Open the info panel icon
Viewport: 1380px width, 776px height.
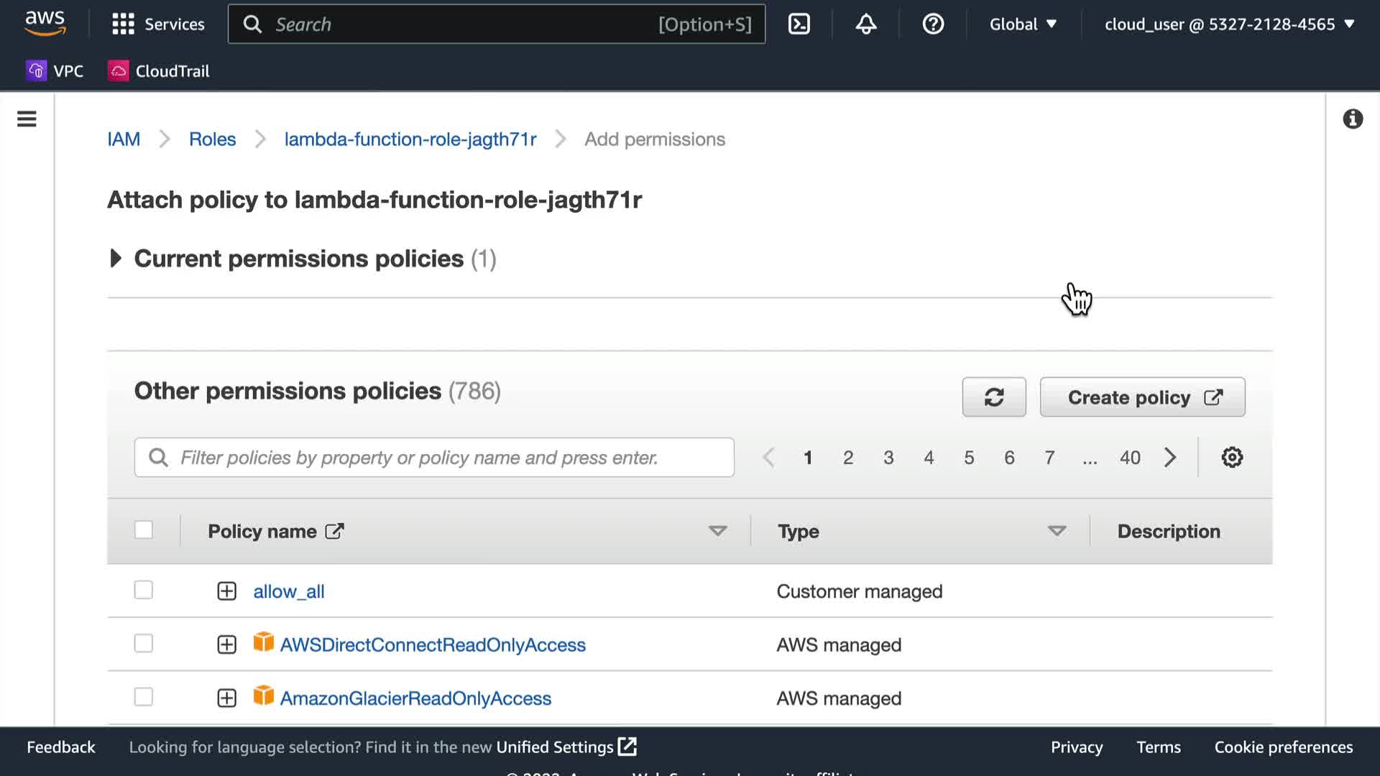point(1352,119)
